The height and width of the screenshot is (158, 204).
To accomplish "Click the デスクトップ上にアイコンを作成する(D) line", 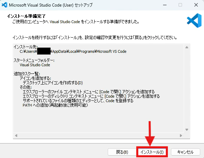I will point(53,83).
